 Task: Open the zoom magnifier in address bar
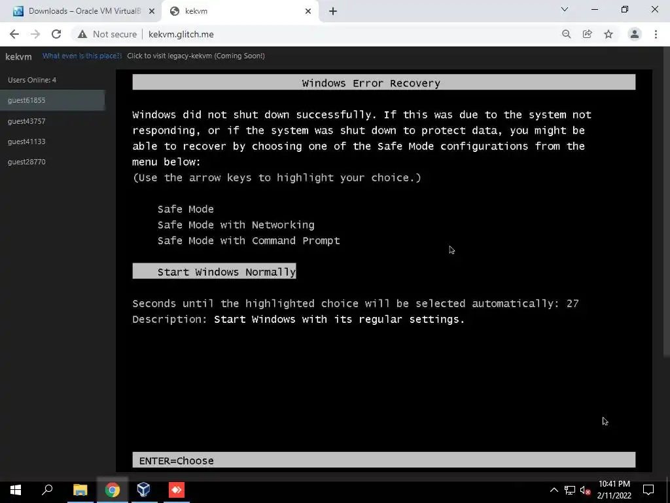coord(566,34)
